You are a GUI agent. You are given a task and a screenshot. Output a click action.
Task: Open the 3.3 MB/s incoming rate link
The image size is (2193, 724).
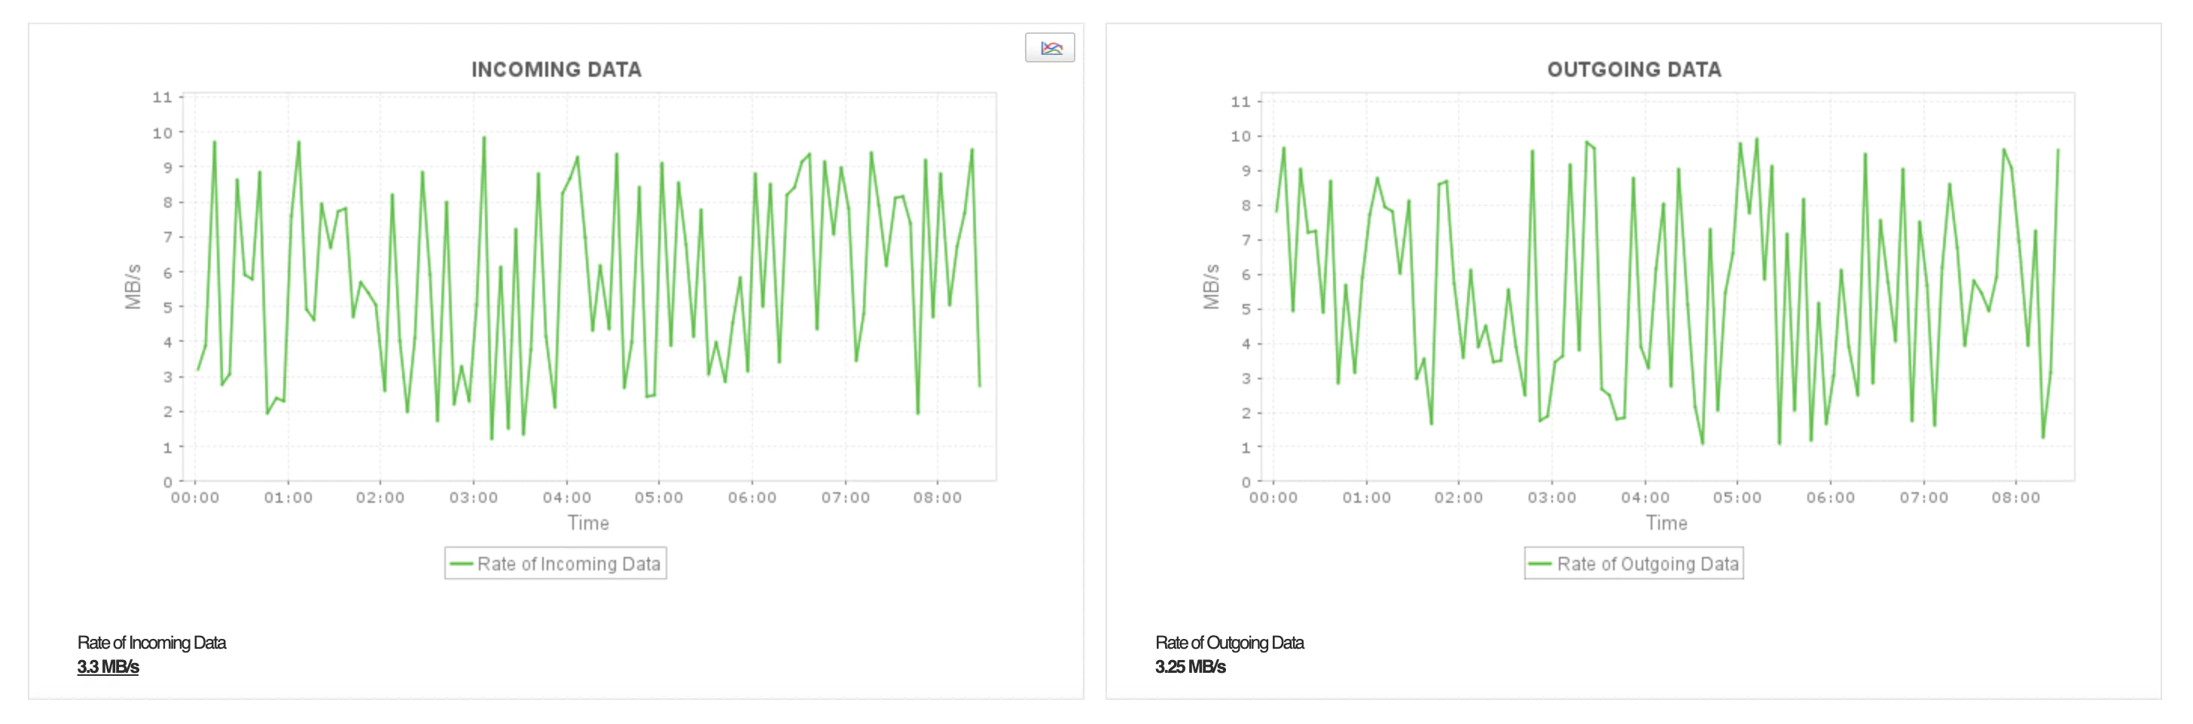(x=108, y=666)
